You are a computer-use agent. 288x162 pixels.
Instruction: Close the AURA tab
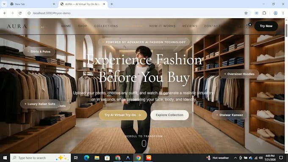click(104, 4)
